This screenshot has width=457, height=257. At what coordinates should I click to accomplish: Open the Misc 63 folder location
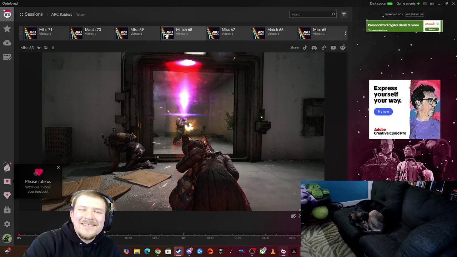point(46,47)
